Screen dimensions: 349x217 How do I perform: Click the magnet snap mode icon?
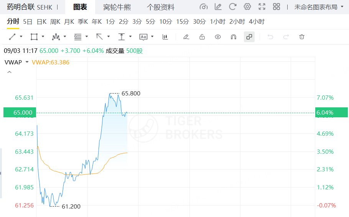[234, 37]
